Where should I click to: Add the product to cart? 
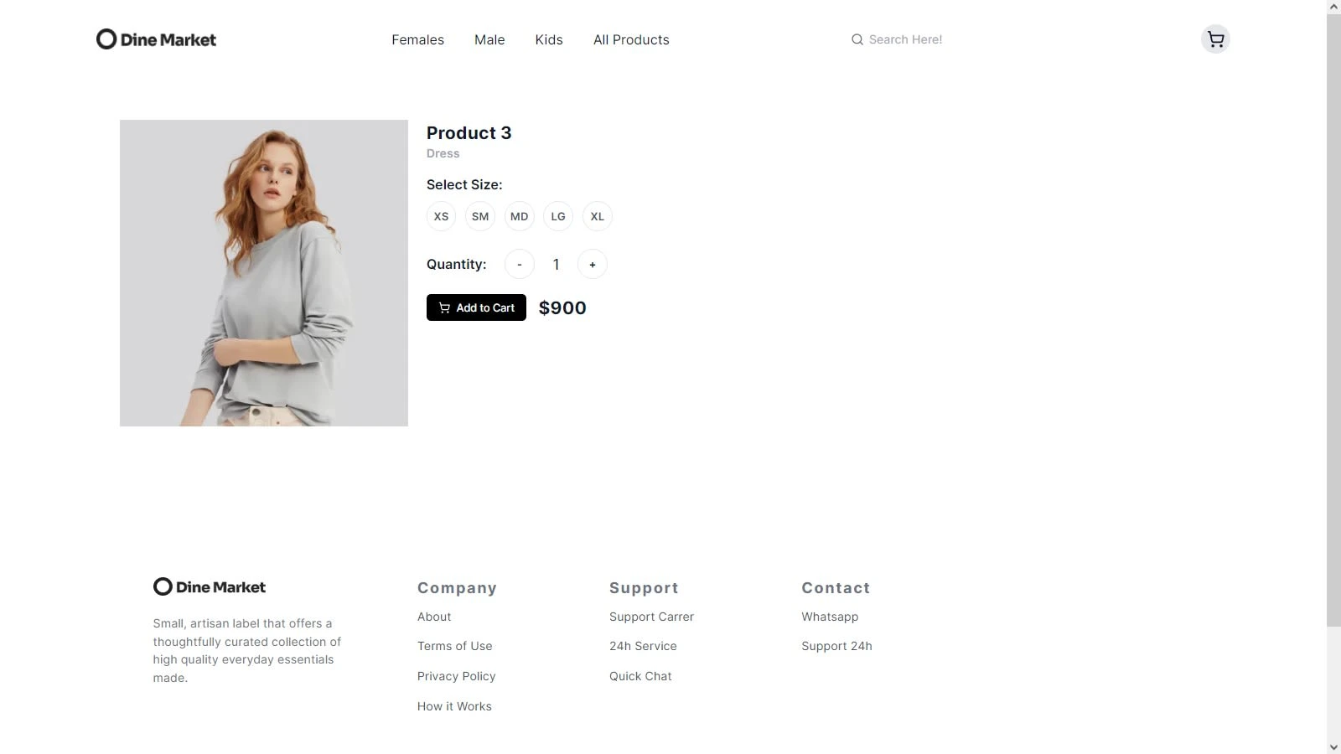pyautogui.click(x=476, y=307)
